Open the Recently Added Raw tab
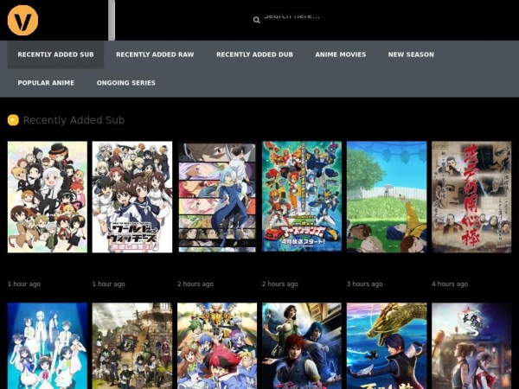519x389 pixels. 155,54
